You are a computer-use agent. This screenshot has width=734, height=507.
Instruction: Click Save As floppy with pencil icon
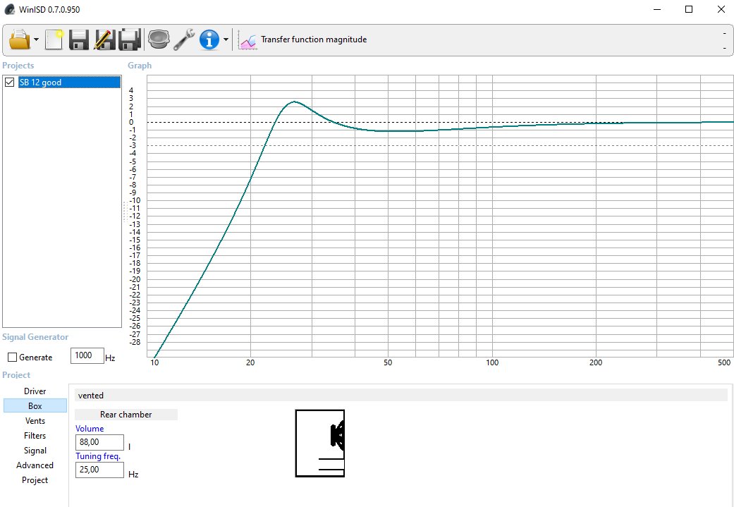[104, 39]
